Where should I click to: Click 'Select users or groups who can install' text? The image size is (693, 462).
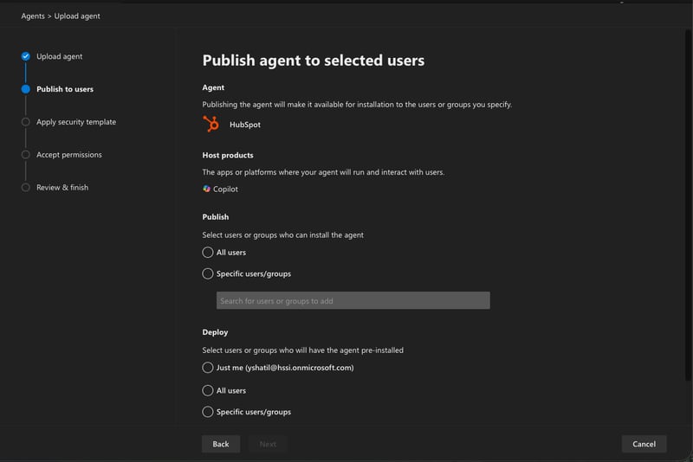click(x=283, y=235)
